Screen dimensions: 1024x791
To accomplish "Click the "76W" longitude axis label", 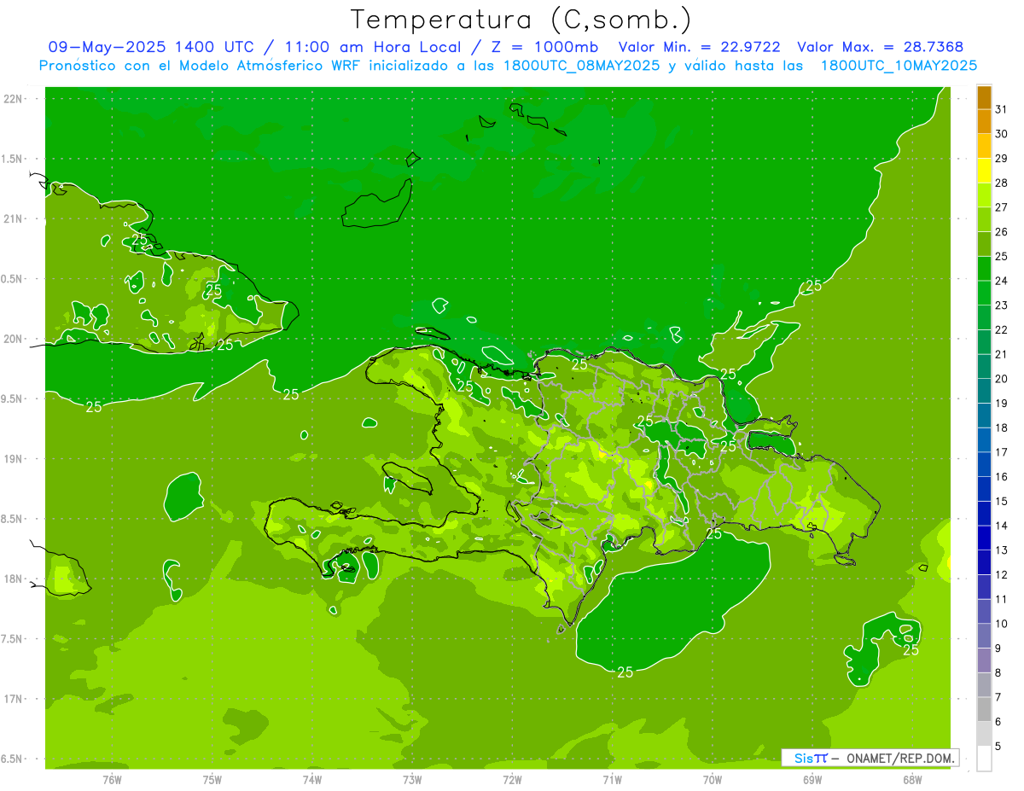I will tap(112, 780).
